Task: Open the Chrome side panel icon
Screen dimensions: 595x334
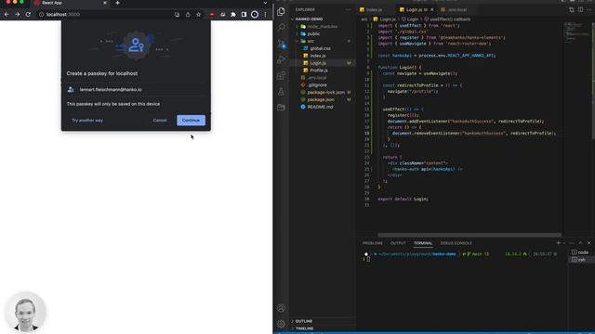Action: 244,15
